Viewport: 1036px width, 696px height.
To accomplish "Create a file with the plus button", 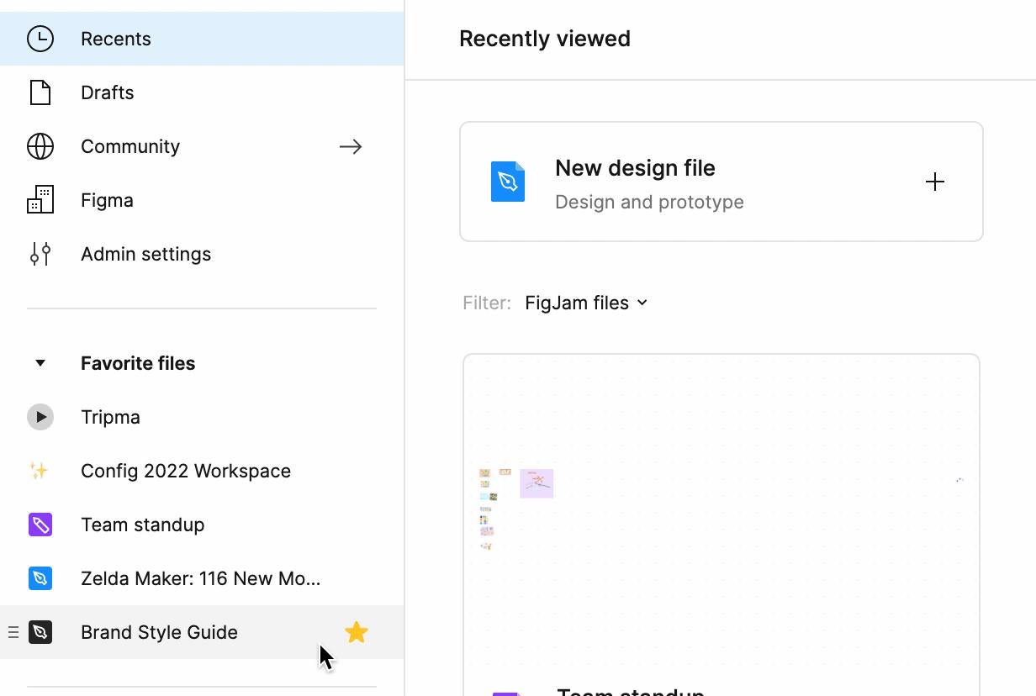I will coord(935,181).
